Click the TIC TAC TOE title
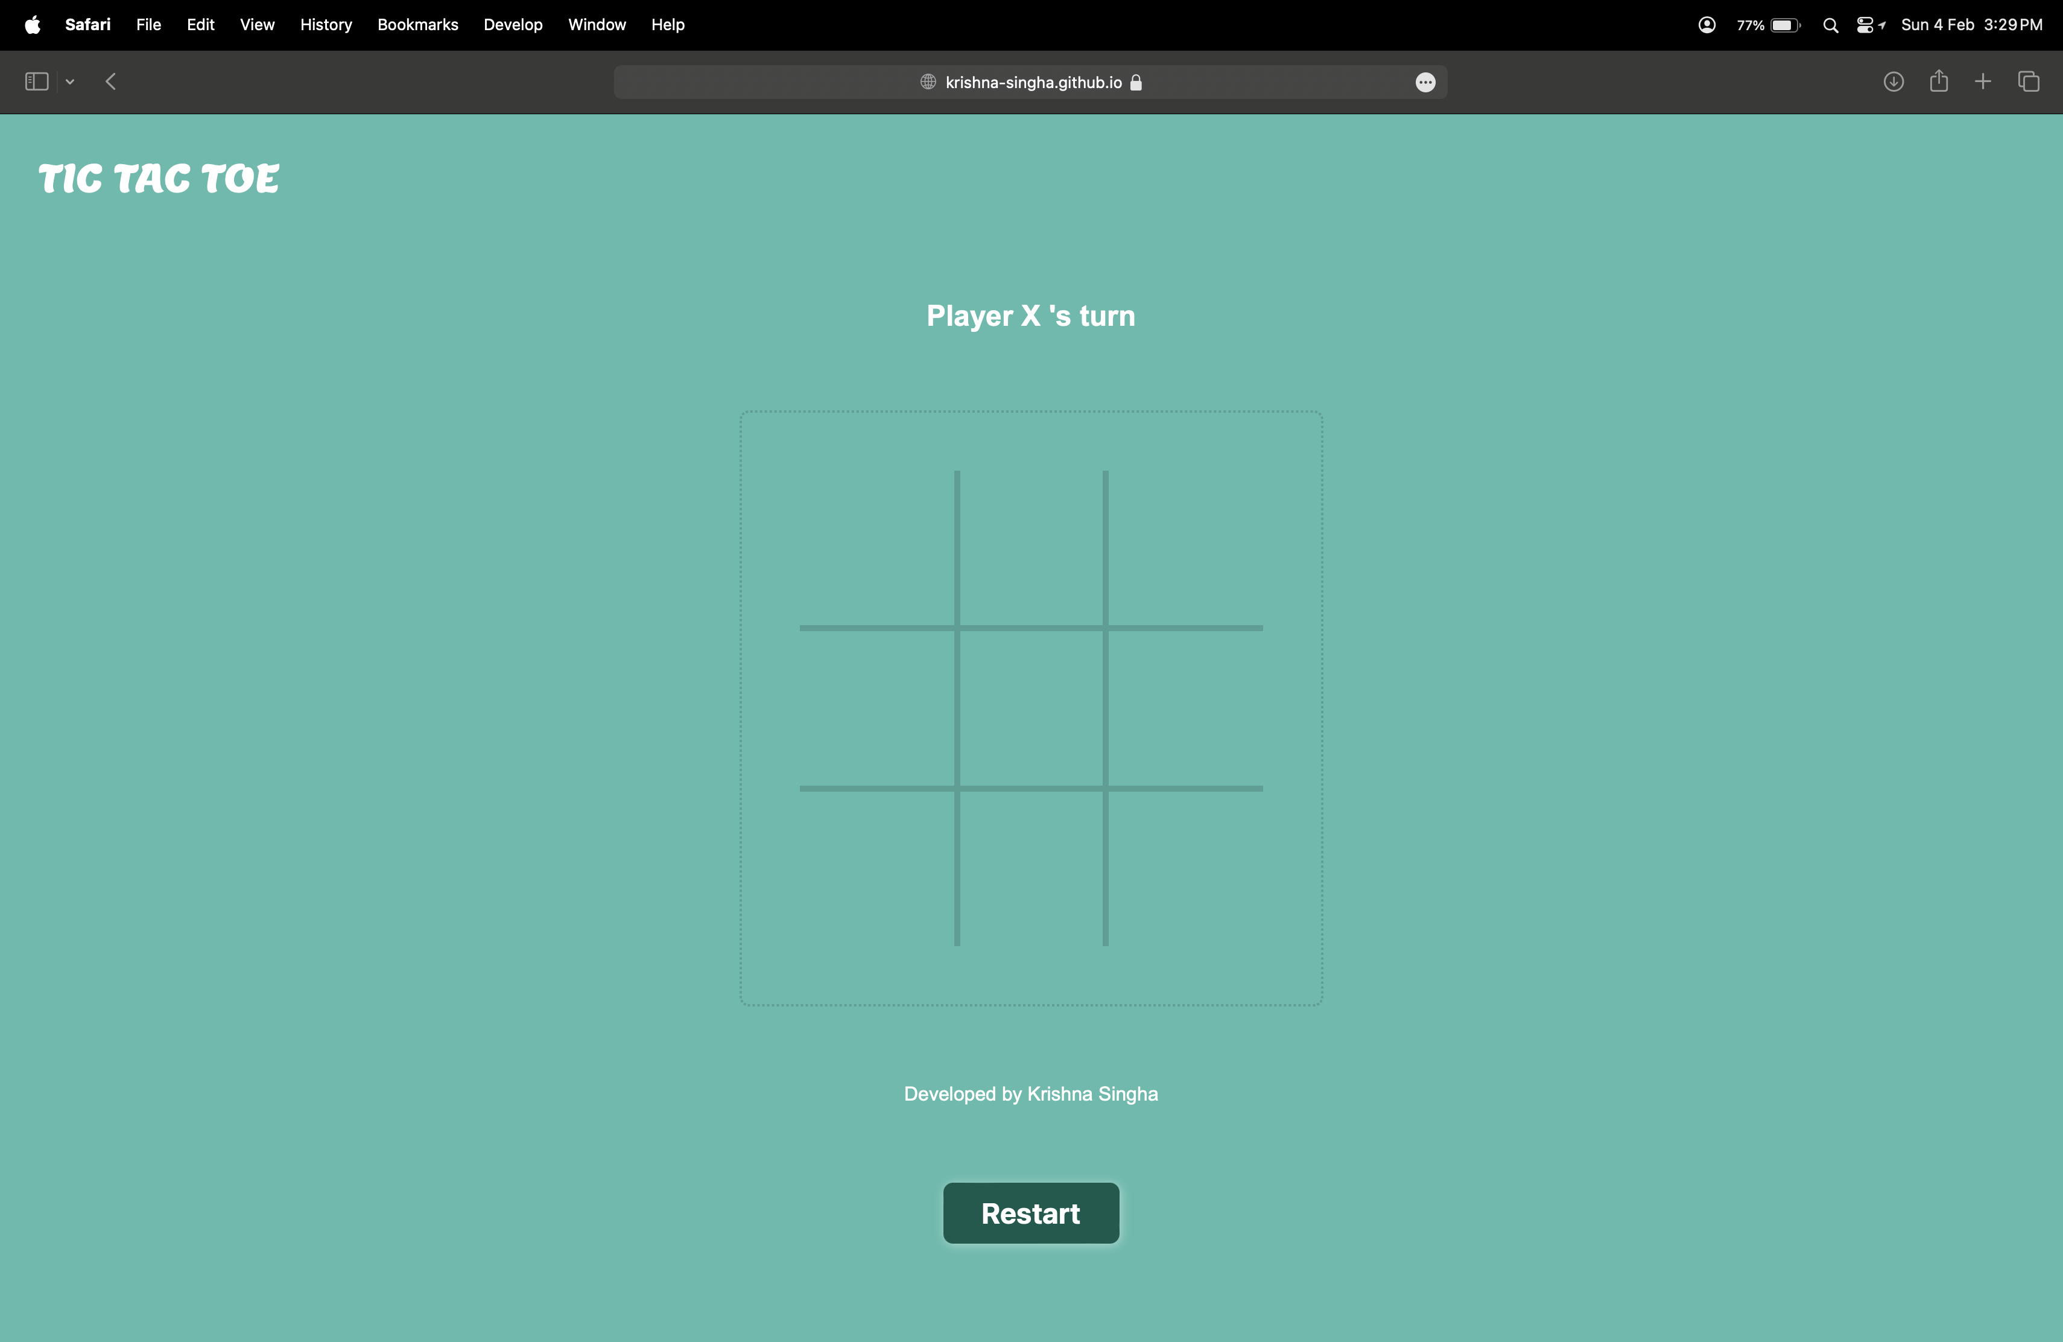The image size is (2063, 1342). click(x=159, y=179)
